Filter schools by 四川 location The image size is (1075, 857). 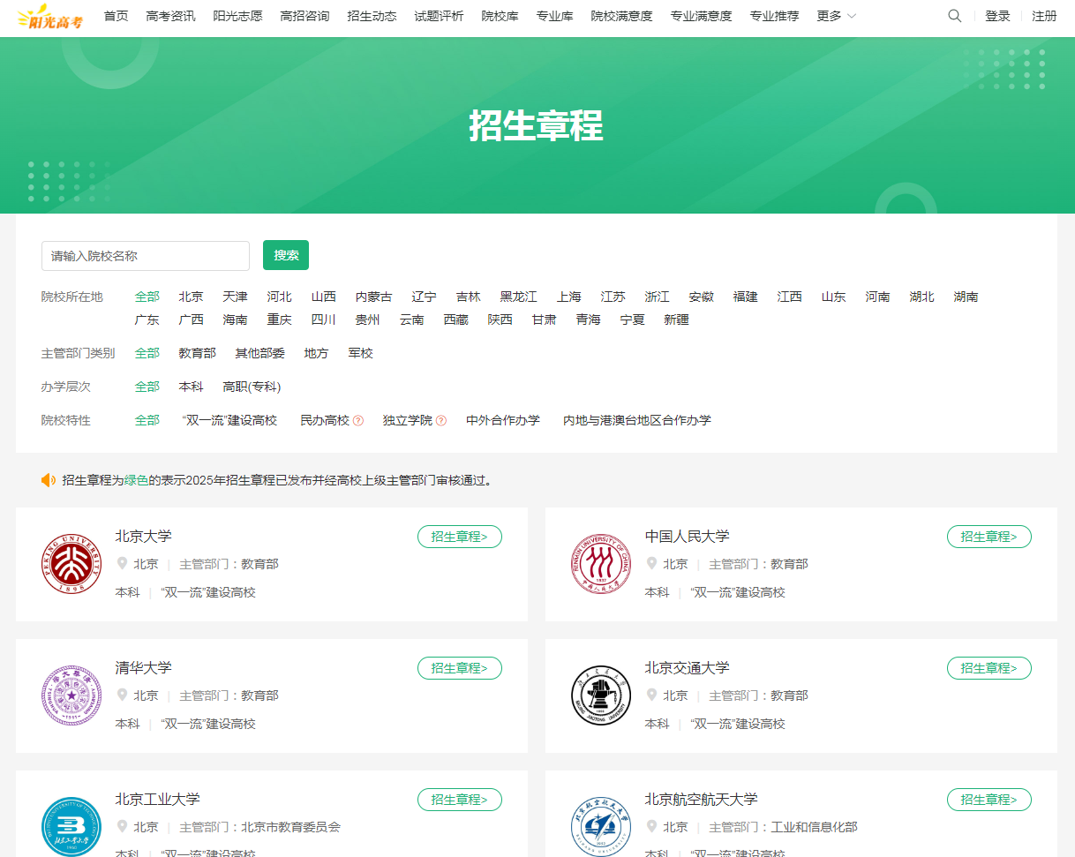click(x=324, y=319)
